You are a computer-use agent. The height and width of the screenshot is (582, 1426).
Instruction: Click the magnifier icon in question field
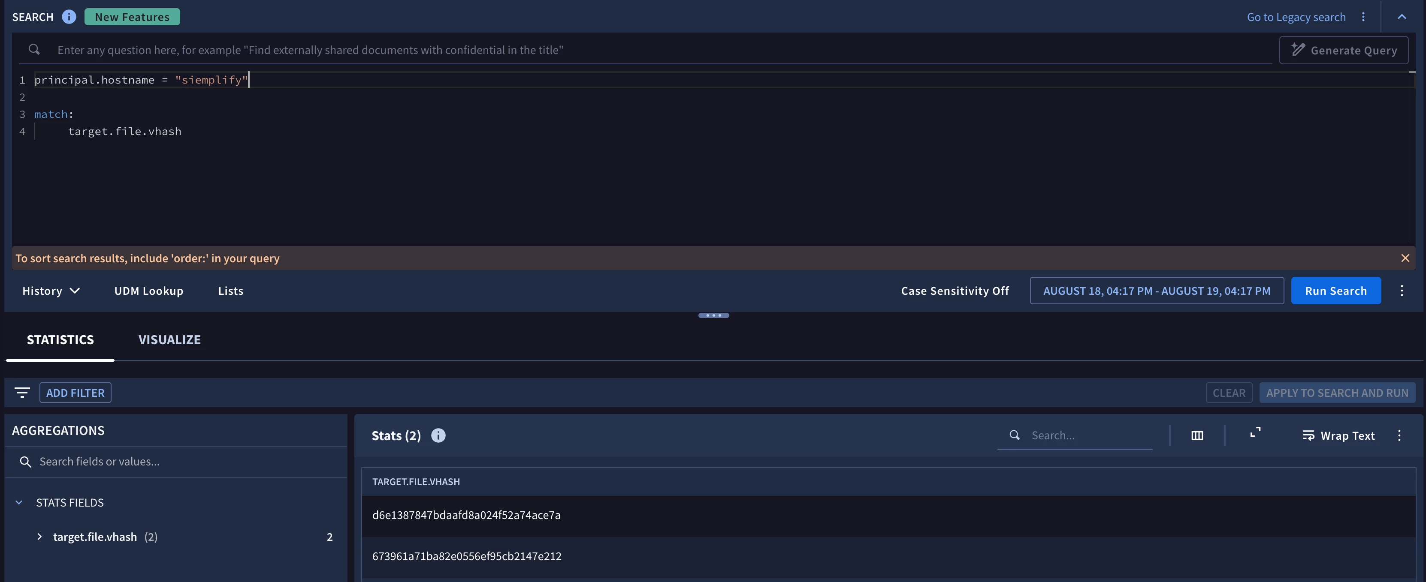(x=34, y=49)
